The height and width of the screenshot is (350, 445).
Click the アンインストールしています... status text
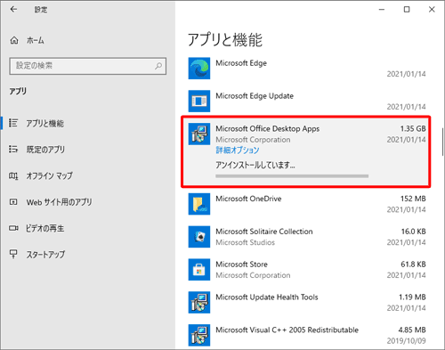tap(255, 165)
